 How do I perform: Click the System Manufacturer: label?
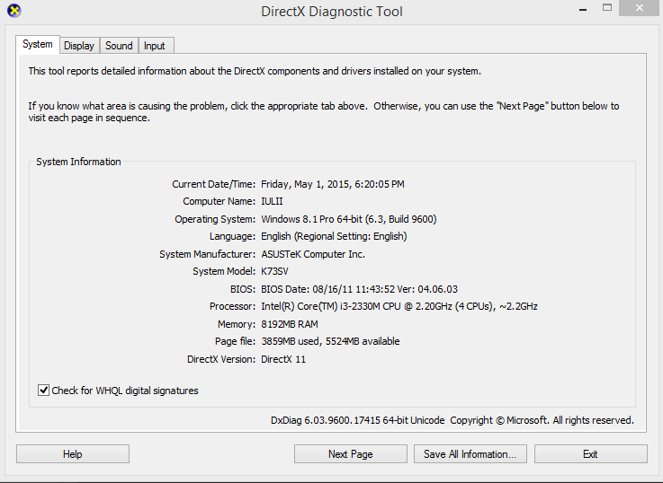point(207,254)
